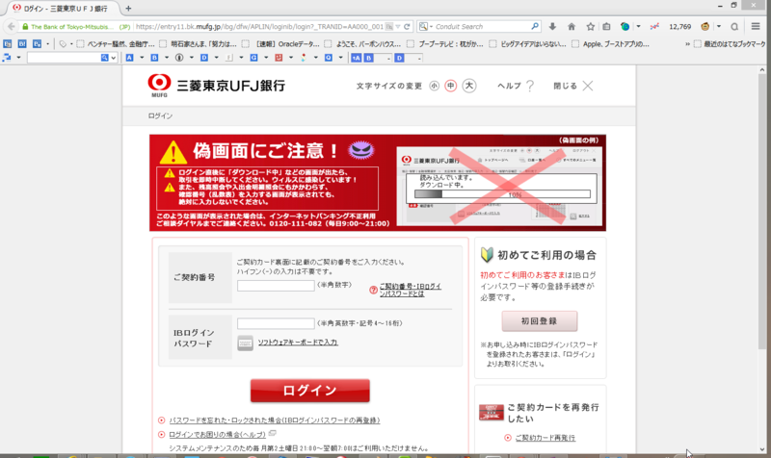The width and height of the screenshot is (771, 458).
Task: Open a new tab with the plus button
Action: (128, 9)
